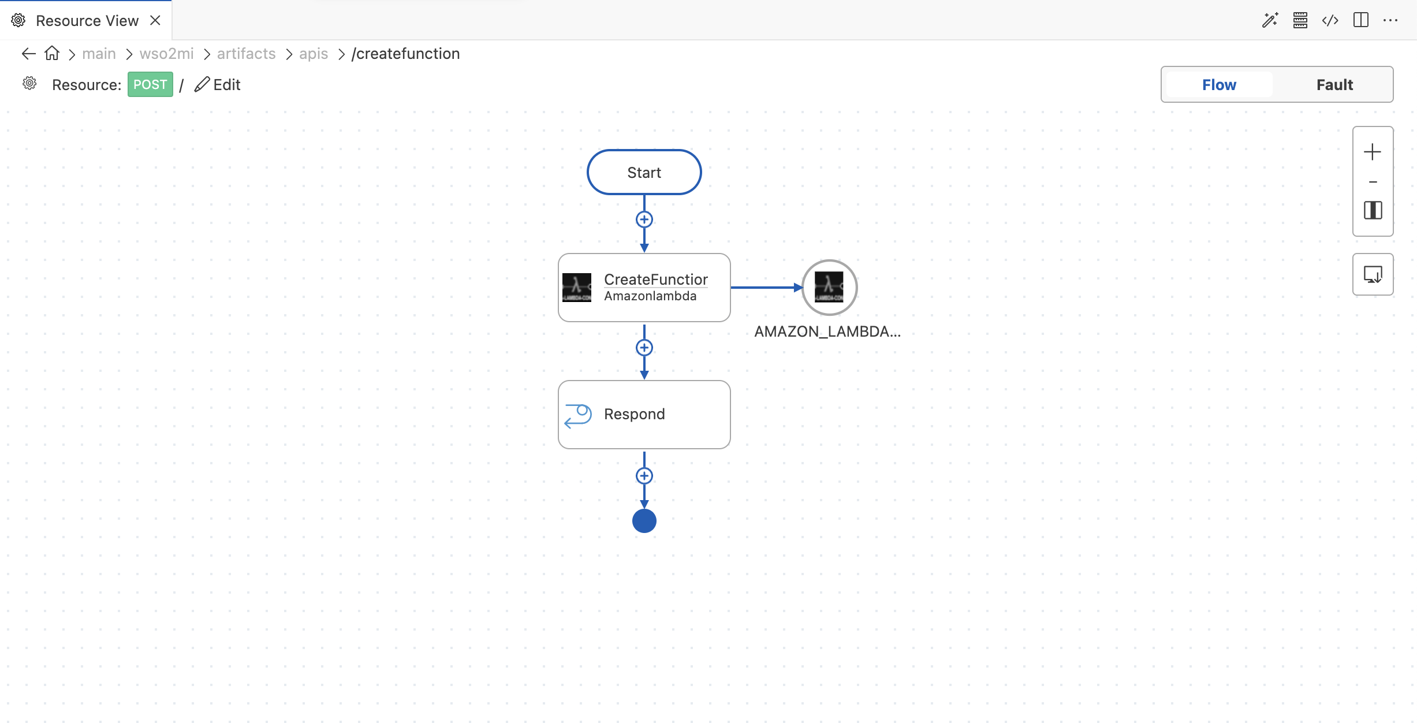Open the AMAZON_LAMBDA connection circle
The width and height of the screenshot is (1417, 723).
[x=829, y=288]
